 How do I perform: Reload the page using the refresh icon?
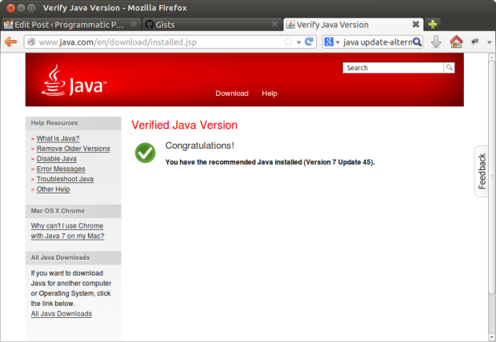309,42
